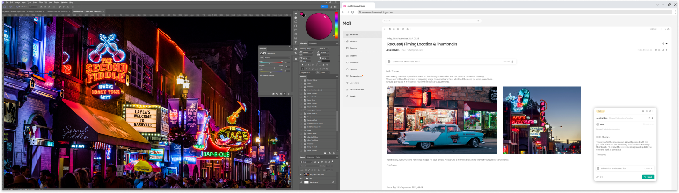Click the foreground color swatch
The width and height of the screenshot is (679, 193).
point(302,14)
